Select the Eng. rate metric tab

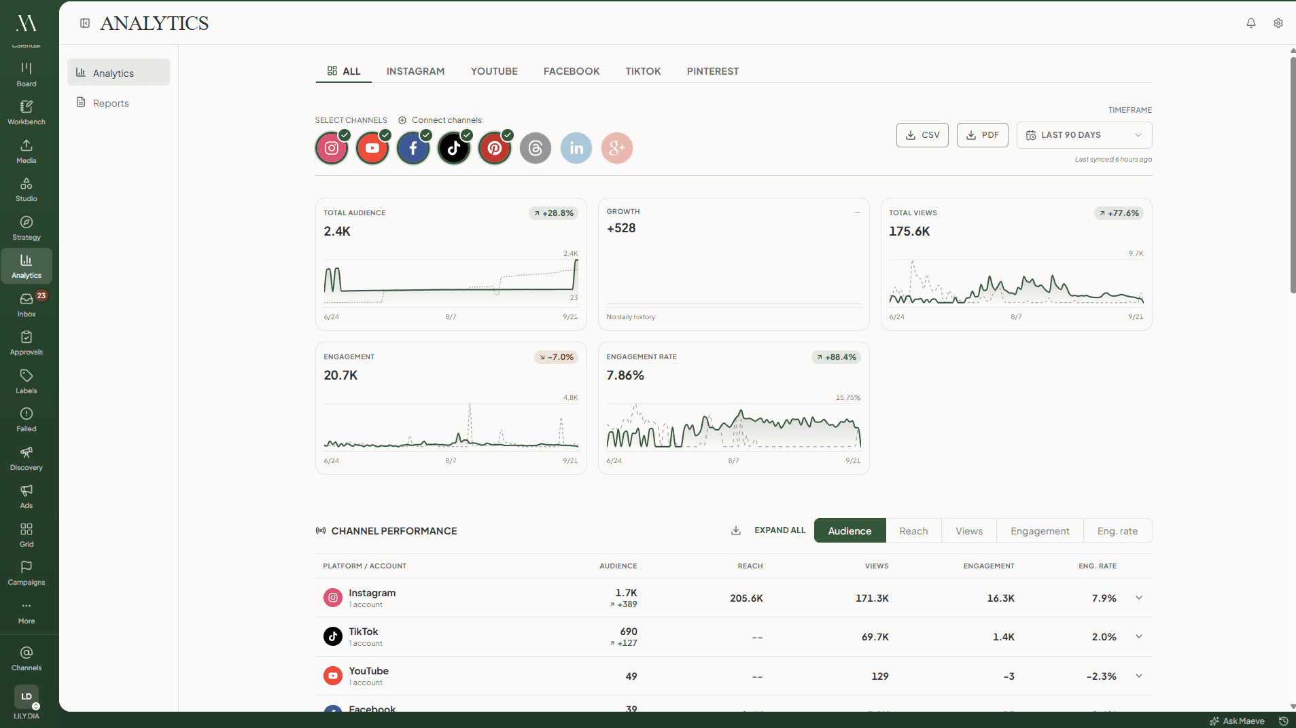1117,531
